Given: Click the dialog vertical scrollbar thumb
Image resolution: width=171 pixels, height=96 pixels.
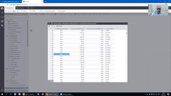Looking at the screenshot, I should click(x=127, y=33).
